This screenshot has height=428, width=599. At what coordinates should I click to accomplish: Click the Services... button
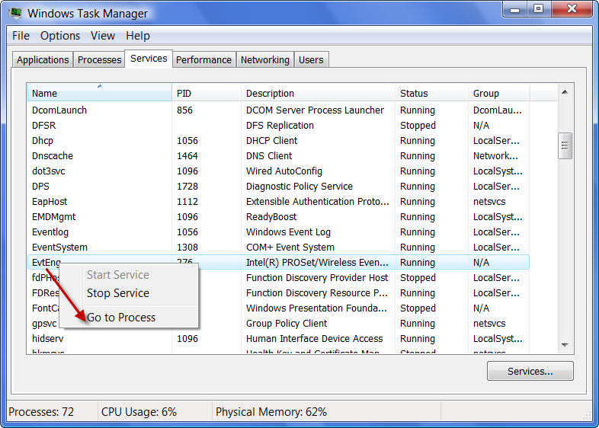click(x=530, y=371)
